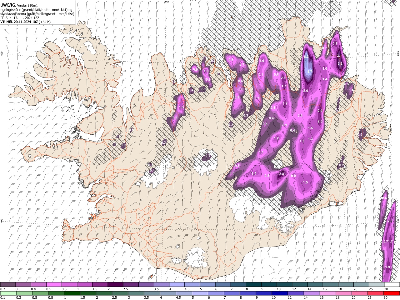Pick the pale green lower legend swatch between 0.1 and 0.3

click(8, 293)
